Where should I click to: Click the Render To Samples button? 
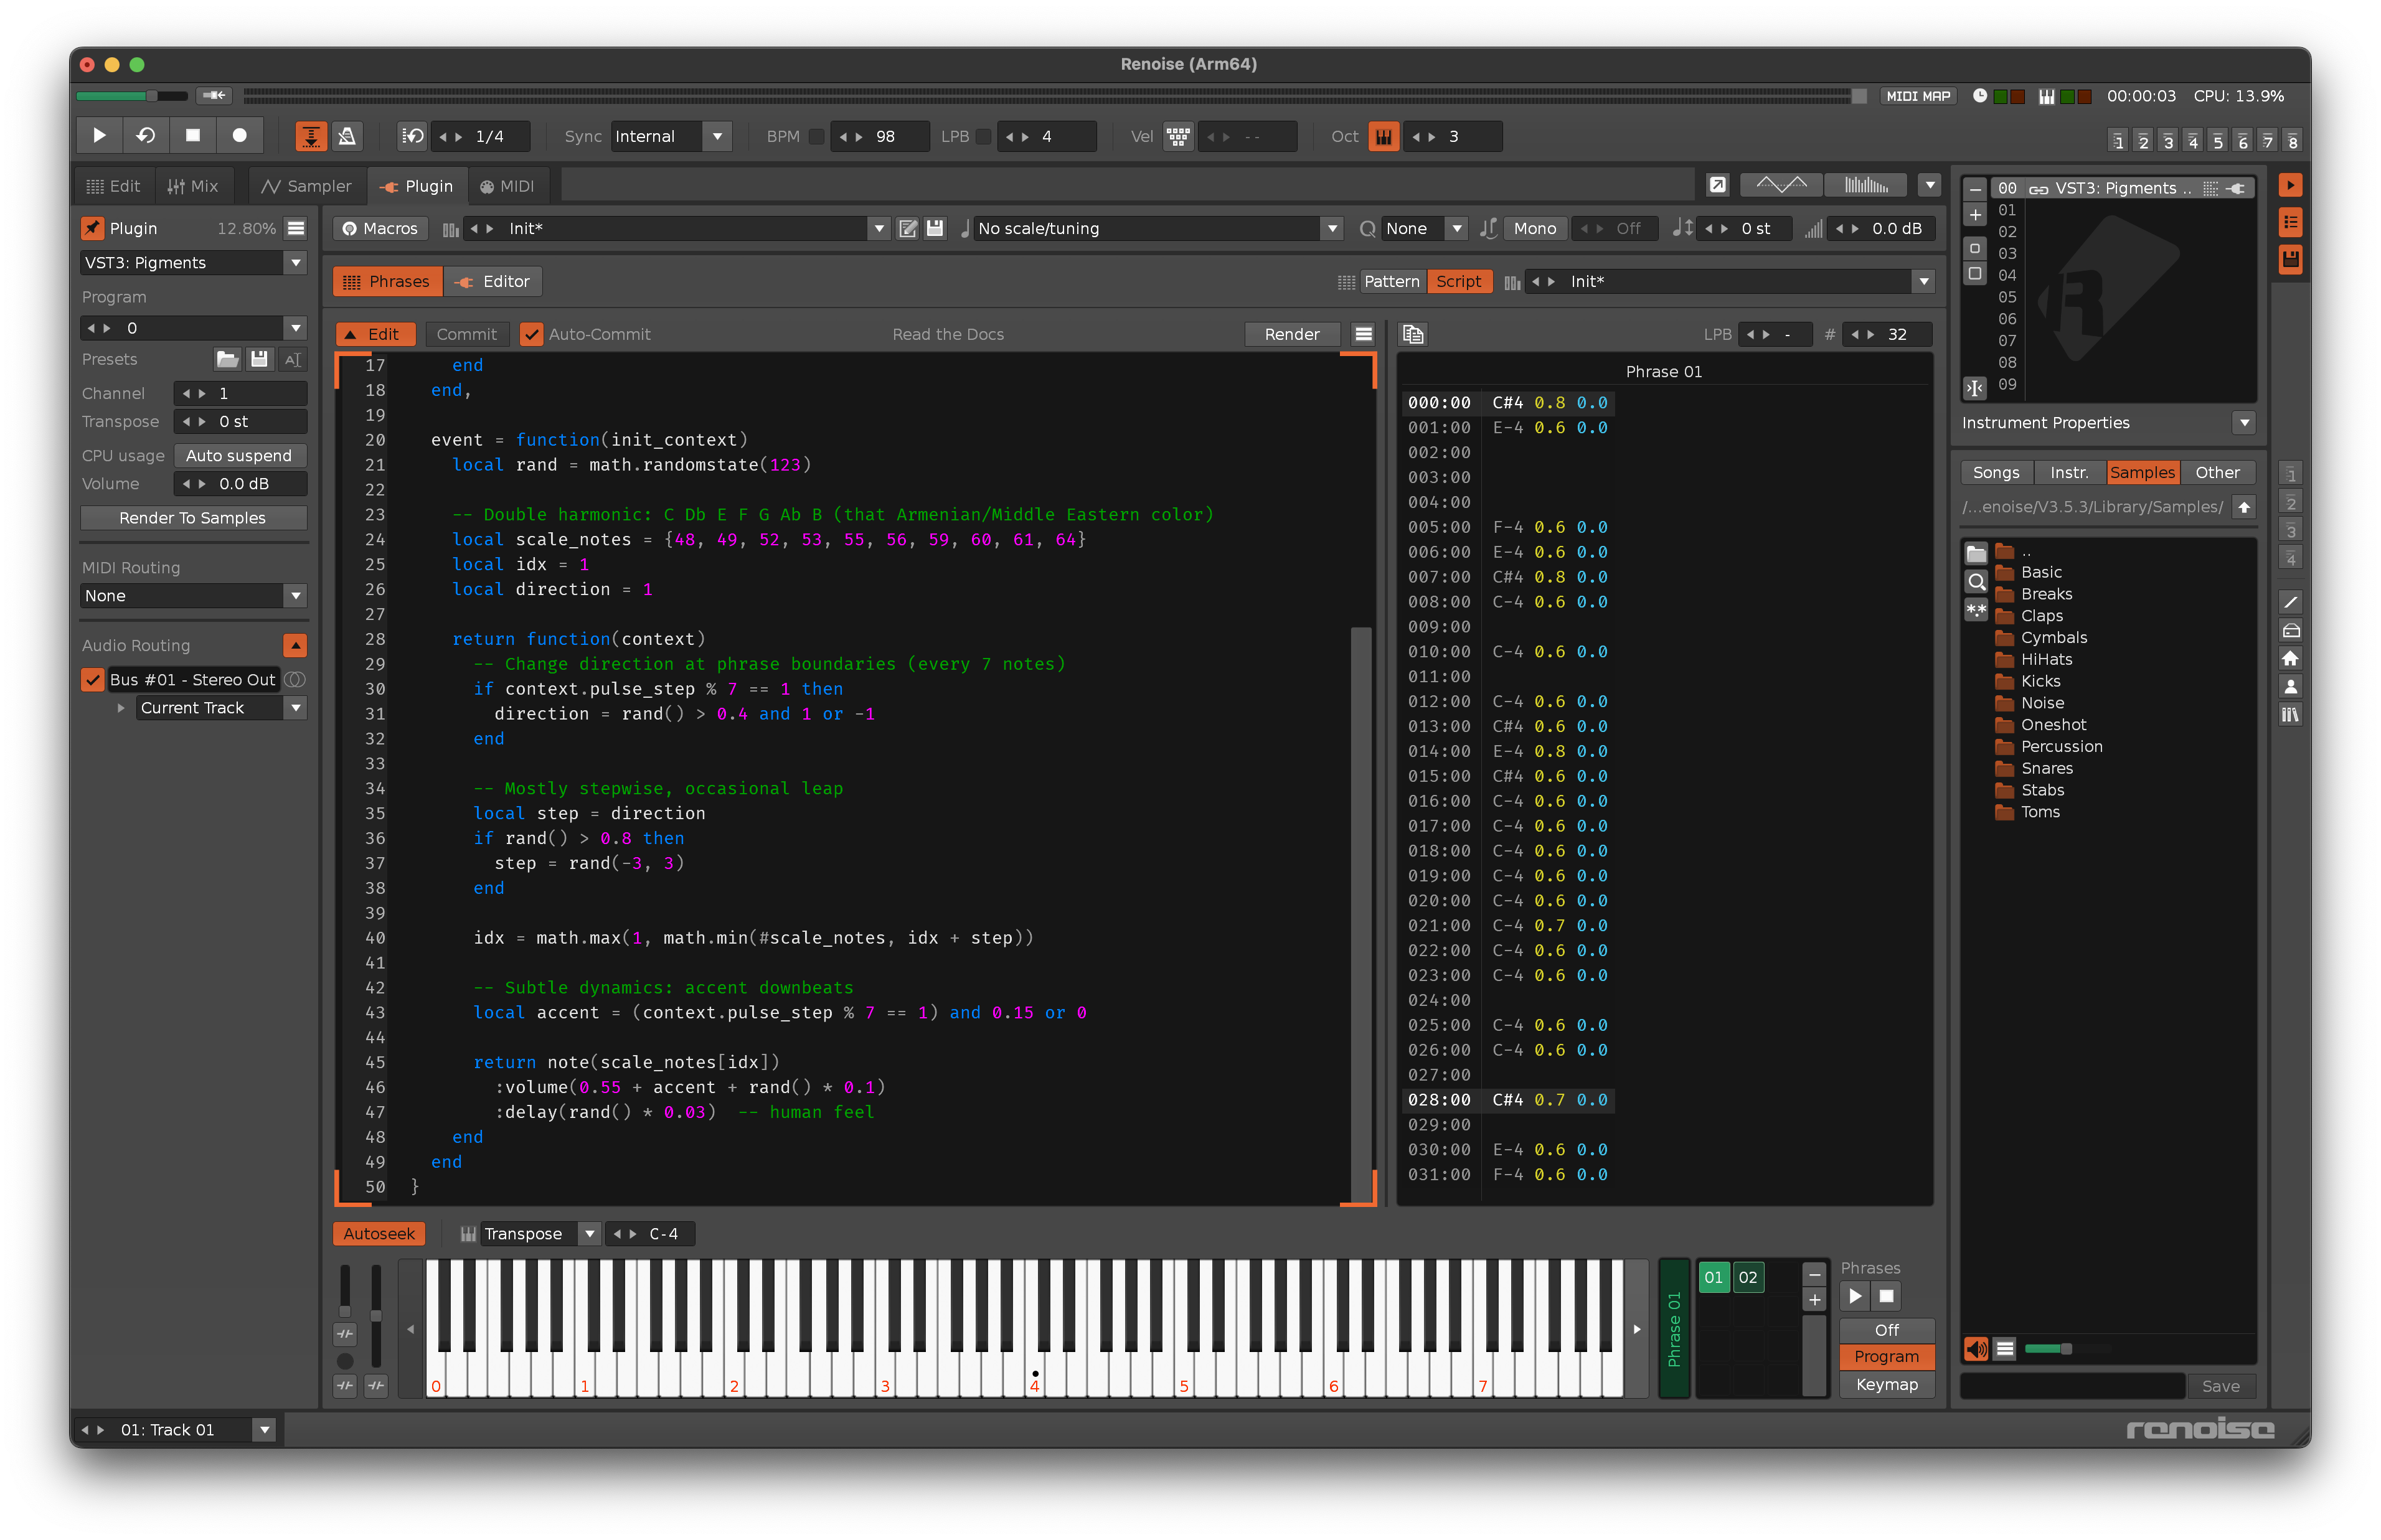tap(193, 517)
